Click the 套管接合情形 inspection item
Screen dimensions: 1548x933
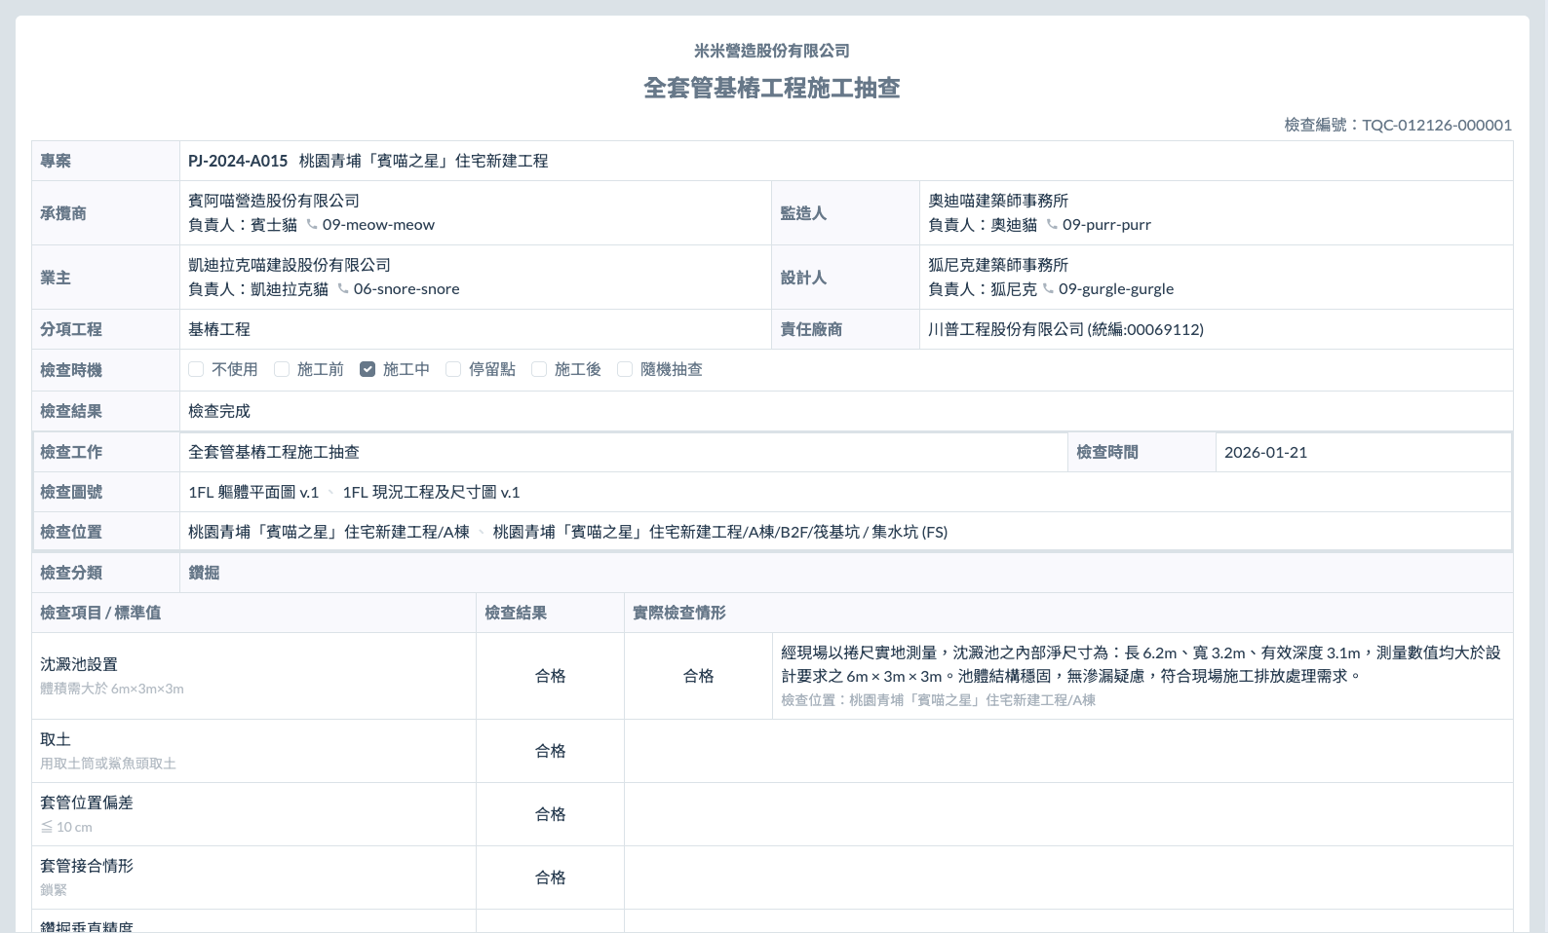87,866
